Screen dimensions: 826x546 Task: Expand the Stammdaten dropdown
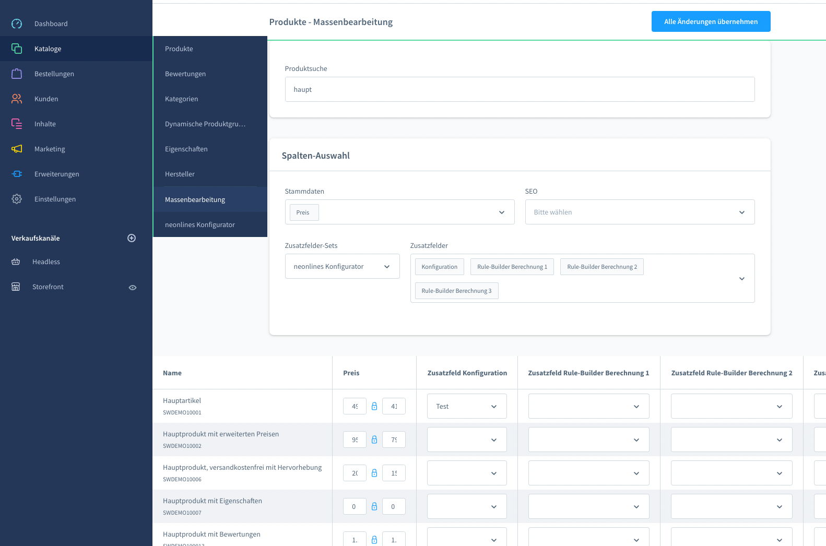501,212
